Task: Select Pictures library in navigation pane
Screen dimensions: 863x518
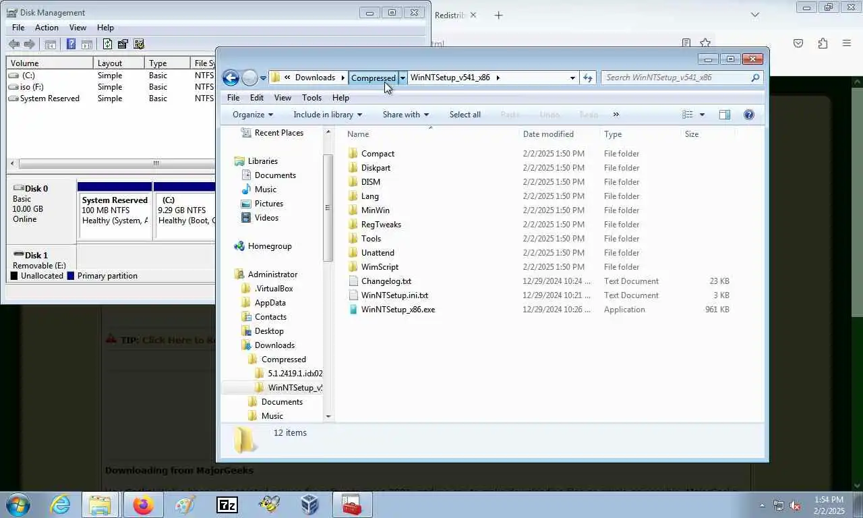Action: tap(268, 204)
